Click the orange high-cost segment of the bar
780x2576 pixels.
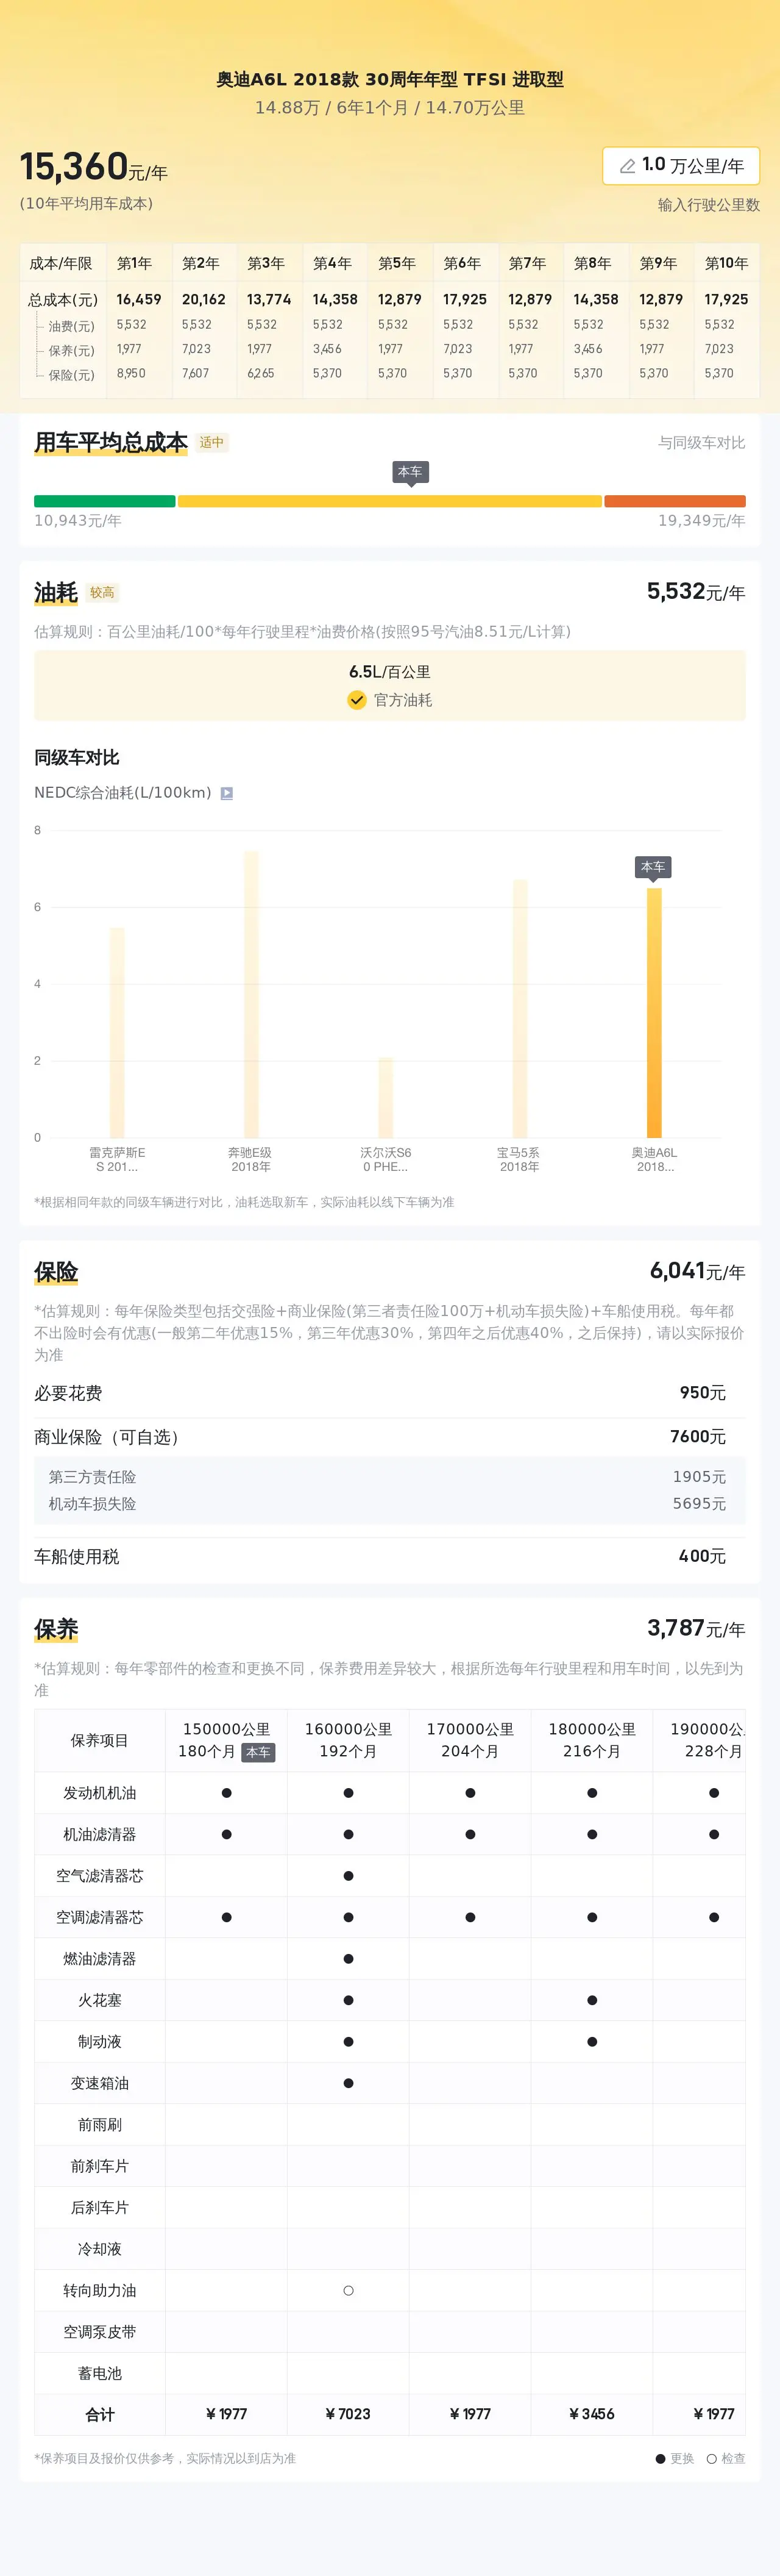(675, 501)
